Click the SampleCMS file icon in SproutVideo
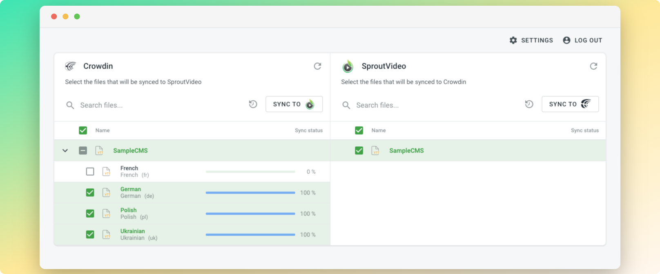Image resolution: width=660 pixels, height=274 pixels. 375,150
